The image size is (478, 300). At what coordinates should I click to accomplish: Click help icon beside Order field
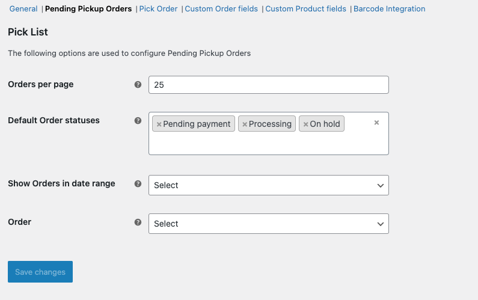138,222
